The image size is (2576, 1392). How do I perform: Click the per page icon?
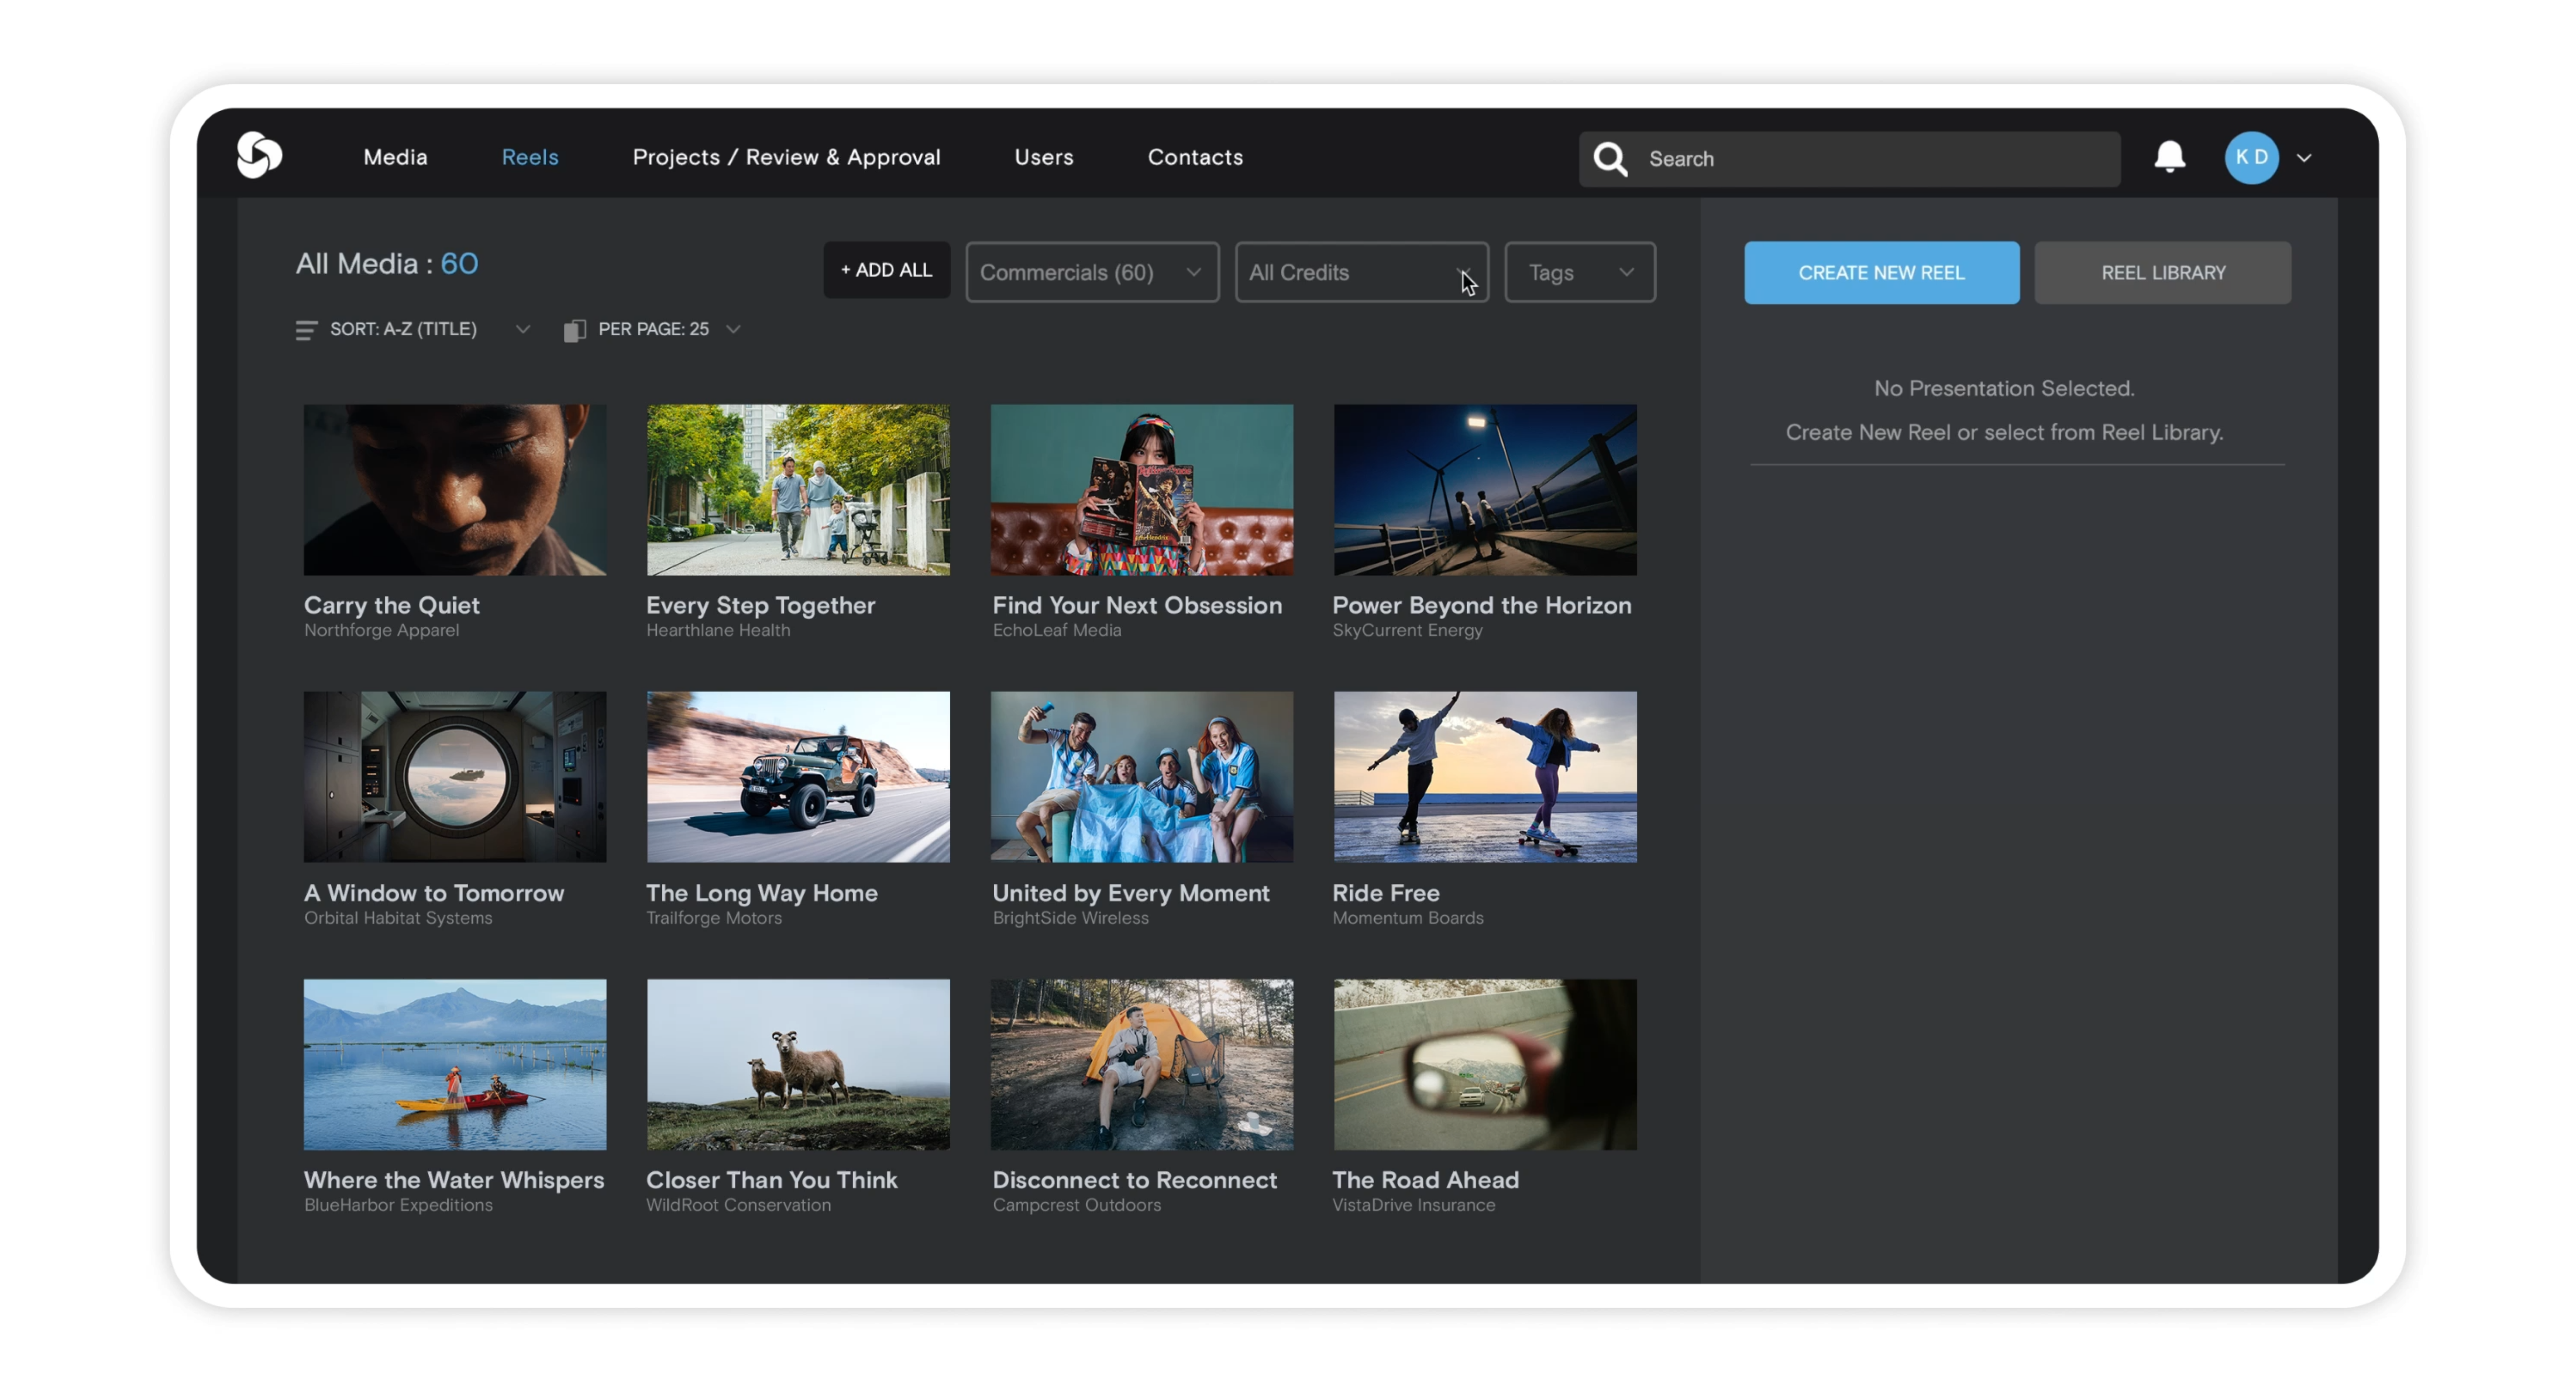tap(574, 330)
